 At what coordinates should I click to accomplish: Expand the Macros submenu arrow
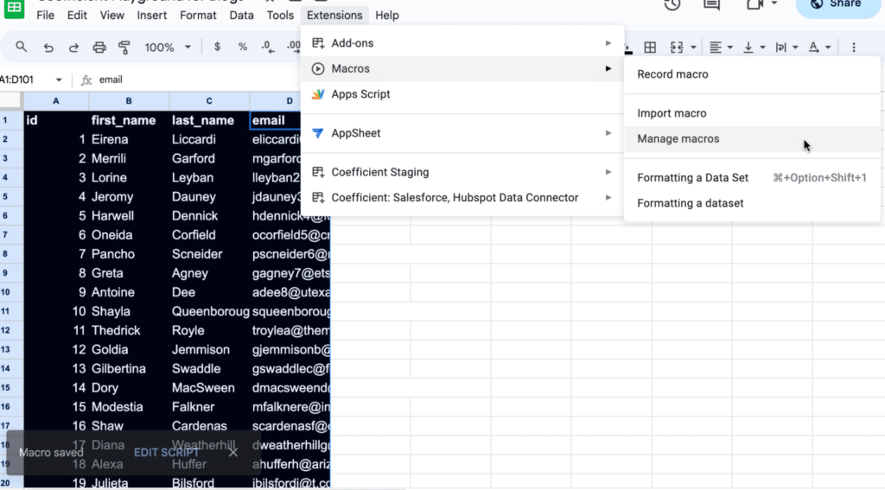(608, 69)
